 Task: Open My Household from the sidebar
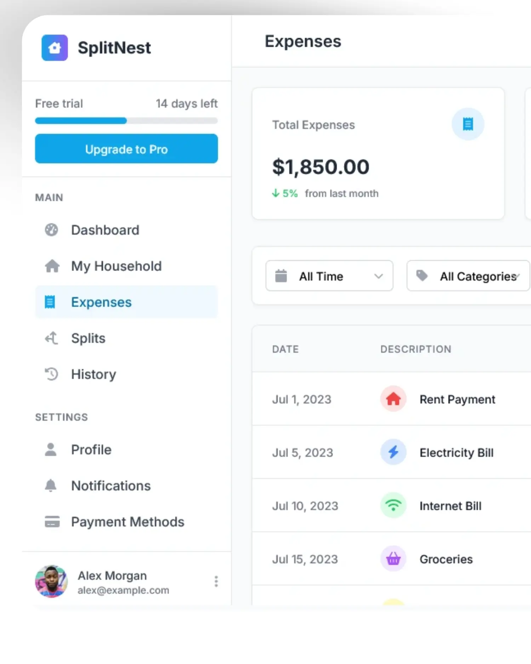click(116, 266)
